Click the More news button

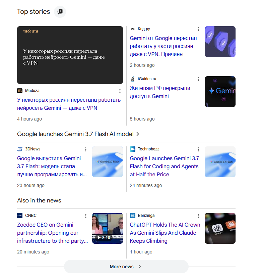coord(126,267)
